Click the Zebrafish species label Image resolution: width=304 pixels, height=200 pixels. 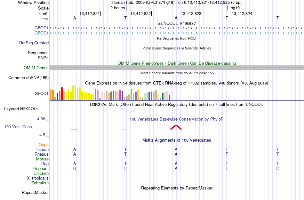(40, 183)
